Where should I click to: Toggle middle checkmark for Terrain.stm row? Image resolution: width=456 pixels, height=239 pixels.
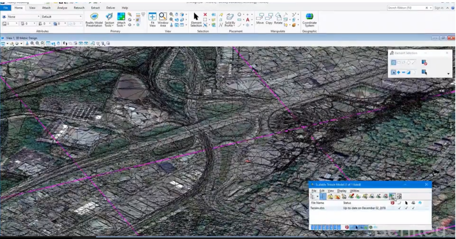pyautogui.click(x=406, y=208)
